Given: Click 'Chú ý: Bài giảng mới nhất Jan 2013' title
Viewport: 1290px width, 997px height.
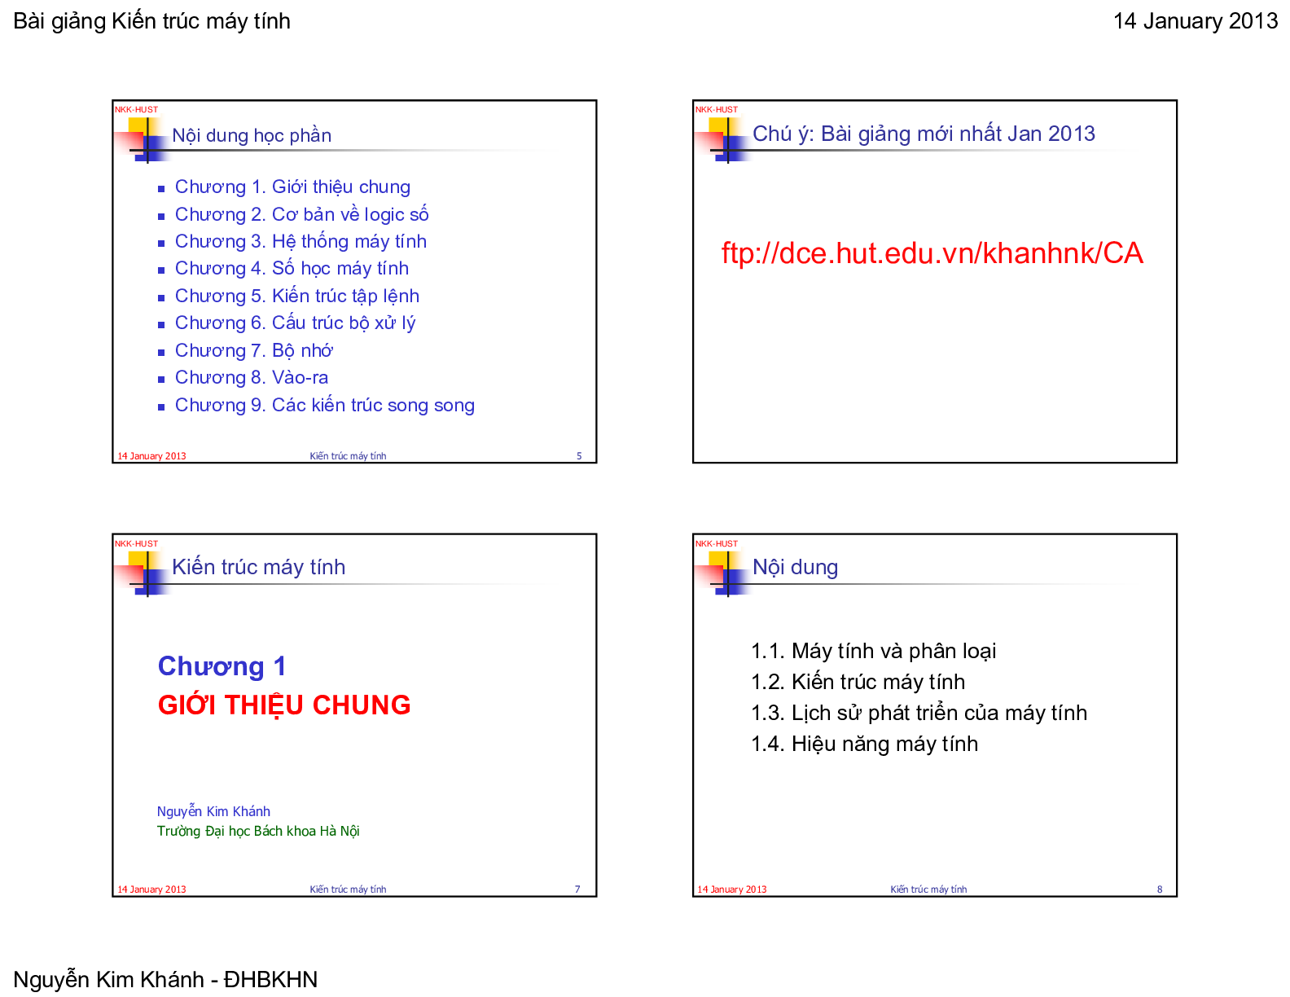Looking at the screenshot, I should (x=924, y=134).
